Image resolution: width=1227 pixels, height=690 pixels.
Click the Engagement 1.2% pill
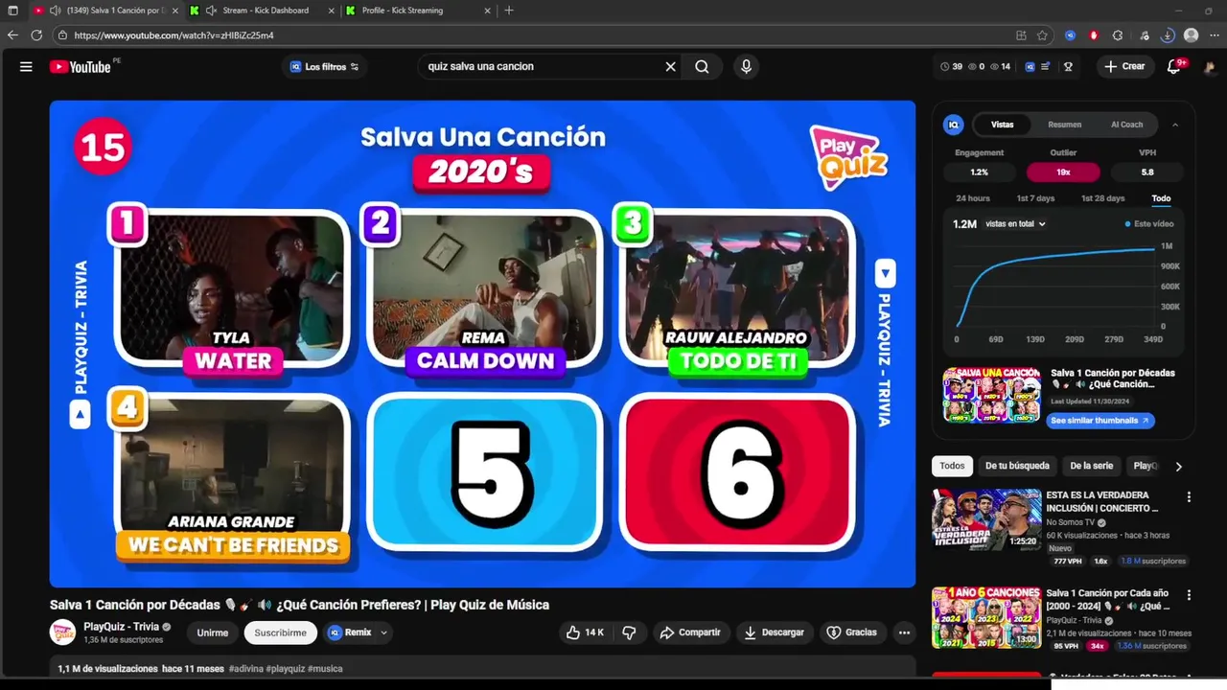(x=979, y=172)
